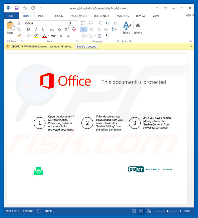Center the text
198x218 pixels.
(x=91, y=29)
